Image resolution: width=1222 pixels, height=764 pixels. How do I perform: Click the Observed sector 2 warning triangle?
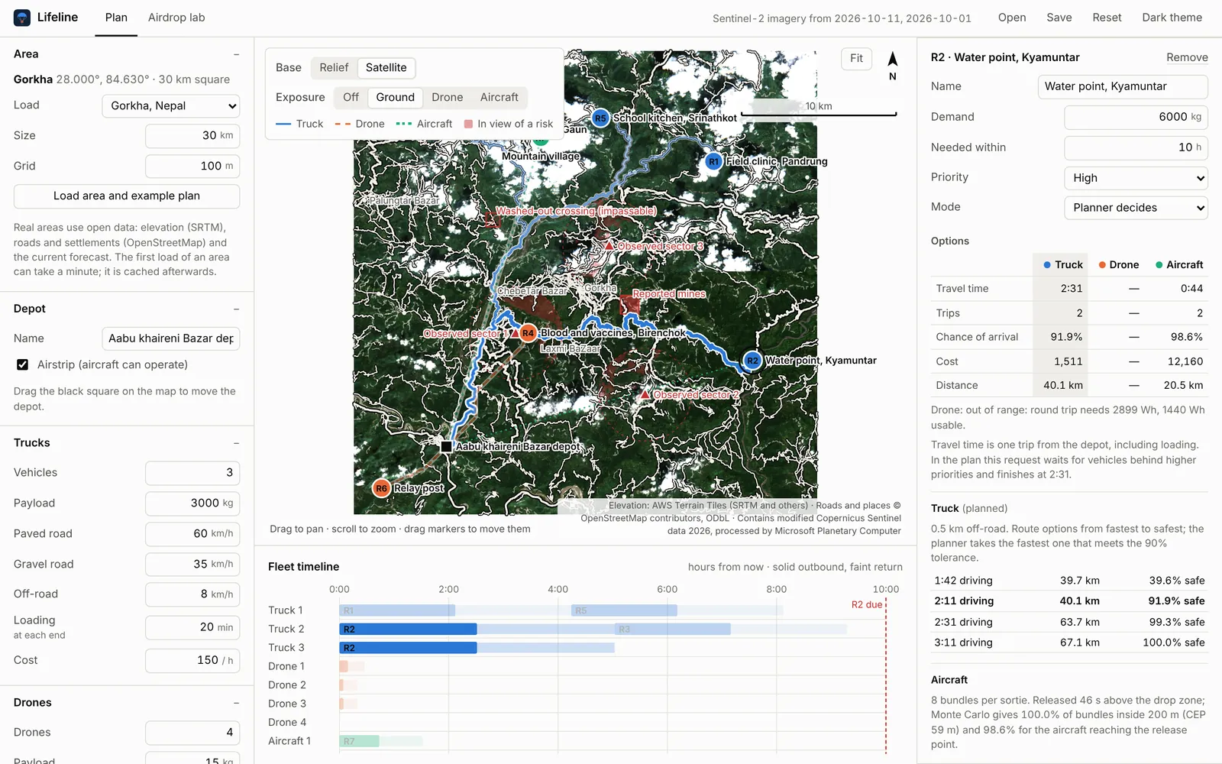(645, 395)
